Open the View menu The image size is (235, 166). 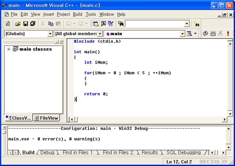point(36,14)
